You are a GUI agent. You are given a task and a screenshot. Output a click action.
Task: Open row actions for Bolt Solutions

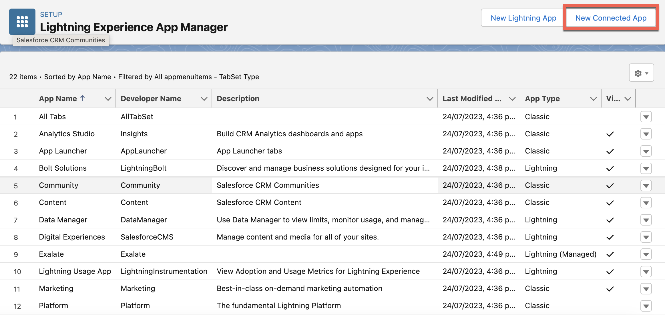click(646, 168)
